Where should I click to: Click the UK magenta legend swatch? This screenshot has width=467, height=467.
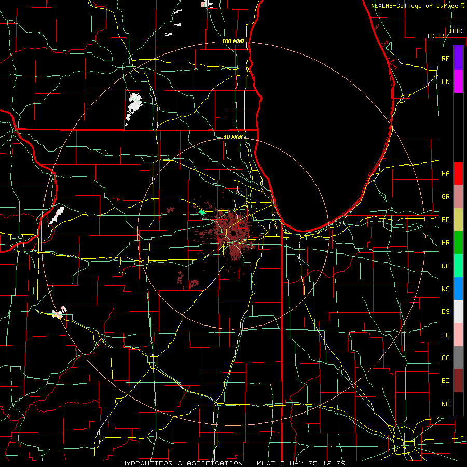[x=458, y=81]
